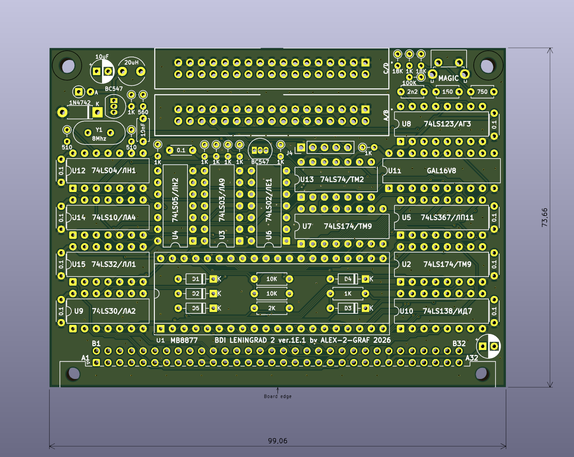
Task: Click the 2K resistor
Action: click(272, 308)
